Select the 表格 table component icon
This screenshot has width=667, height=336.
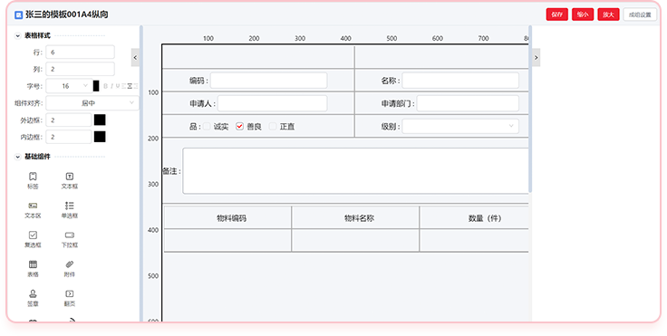tap(33, 264)
